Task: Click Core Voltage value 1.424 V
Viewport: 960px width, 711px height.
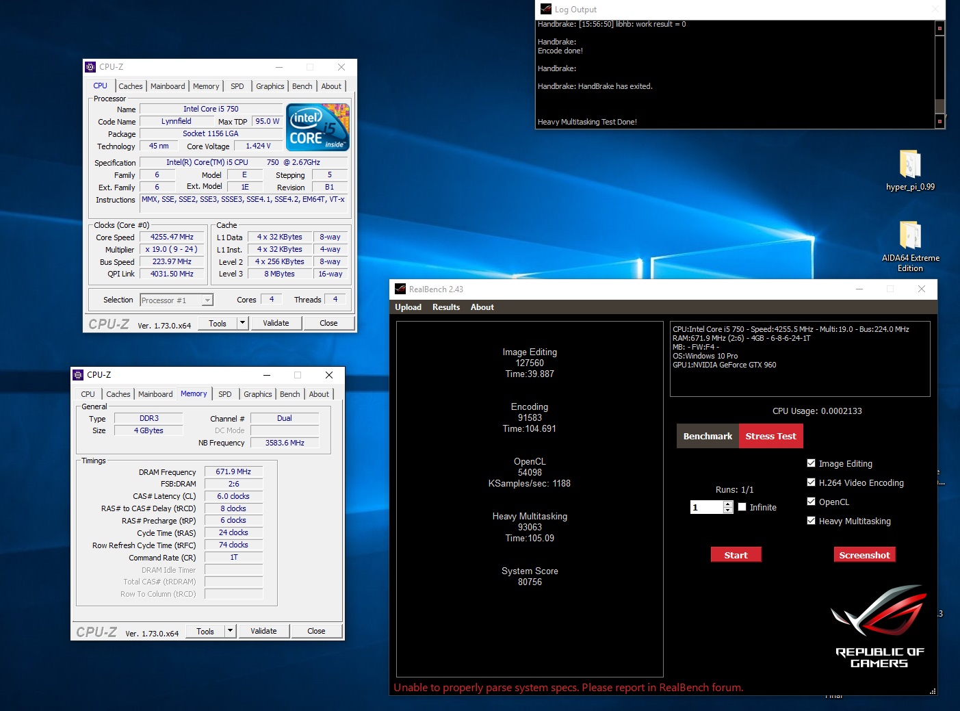Action: 259,146
